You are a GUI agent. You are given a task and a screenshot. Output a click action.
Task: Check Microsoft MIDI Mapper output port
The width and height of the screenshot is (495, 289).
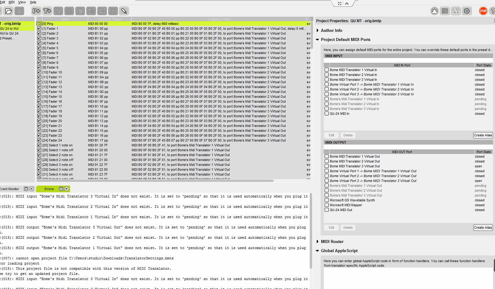coord(326,205)
